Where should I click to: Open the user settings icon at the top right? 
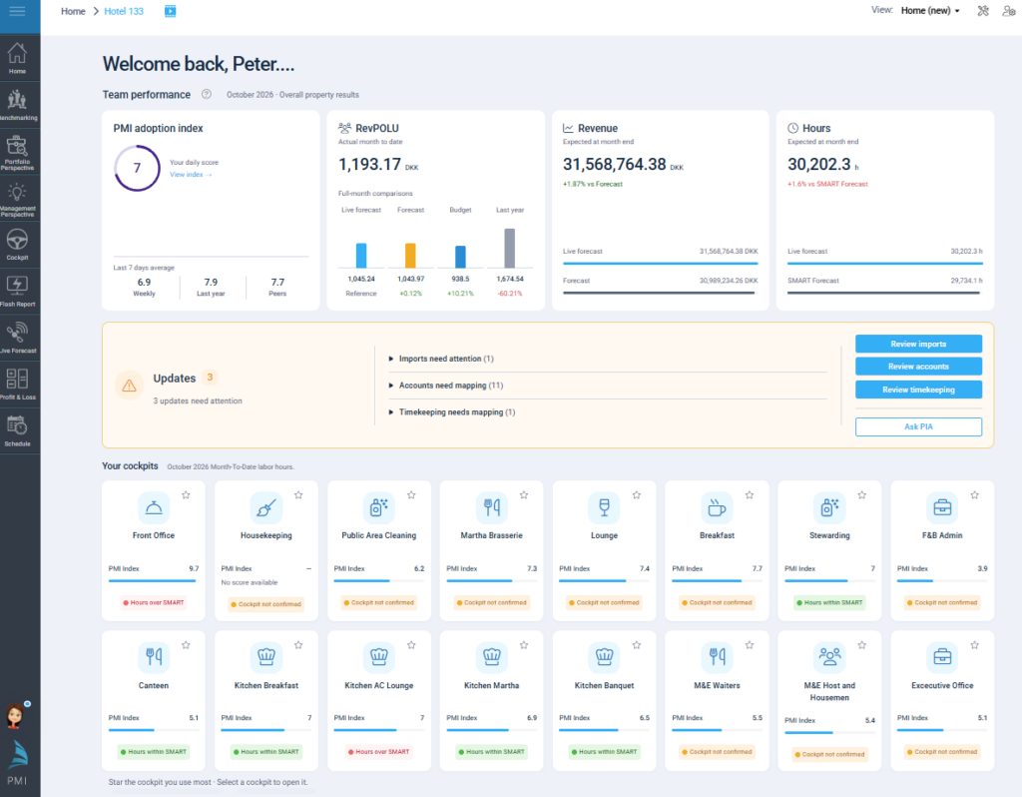pos(1009,10)
